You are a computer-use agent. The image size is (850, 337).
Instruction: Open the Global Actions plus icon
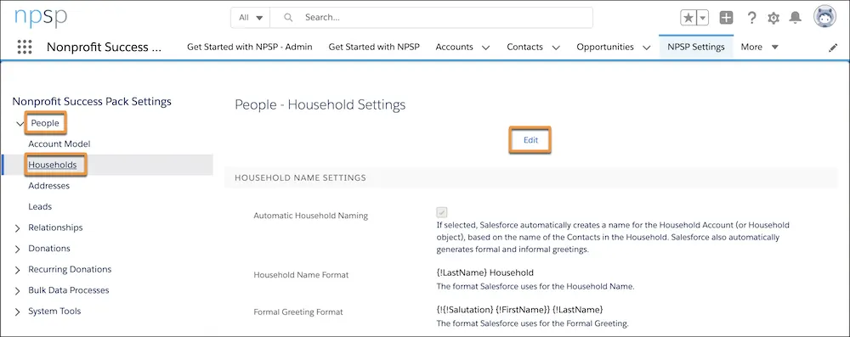click(x=727, y=18)
